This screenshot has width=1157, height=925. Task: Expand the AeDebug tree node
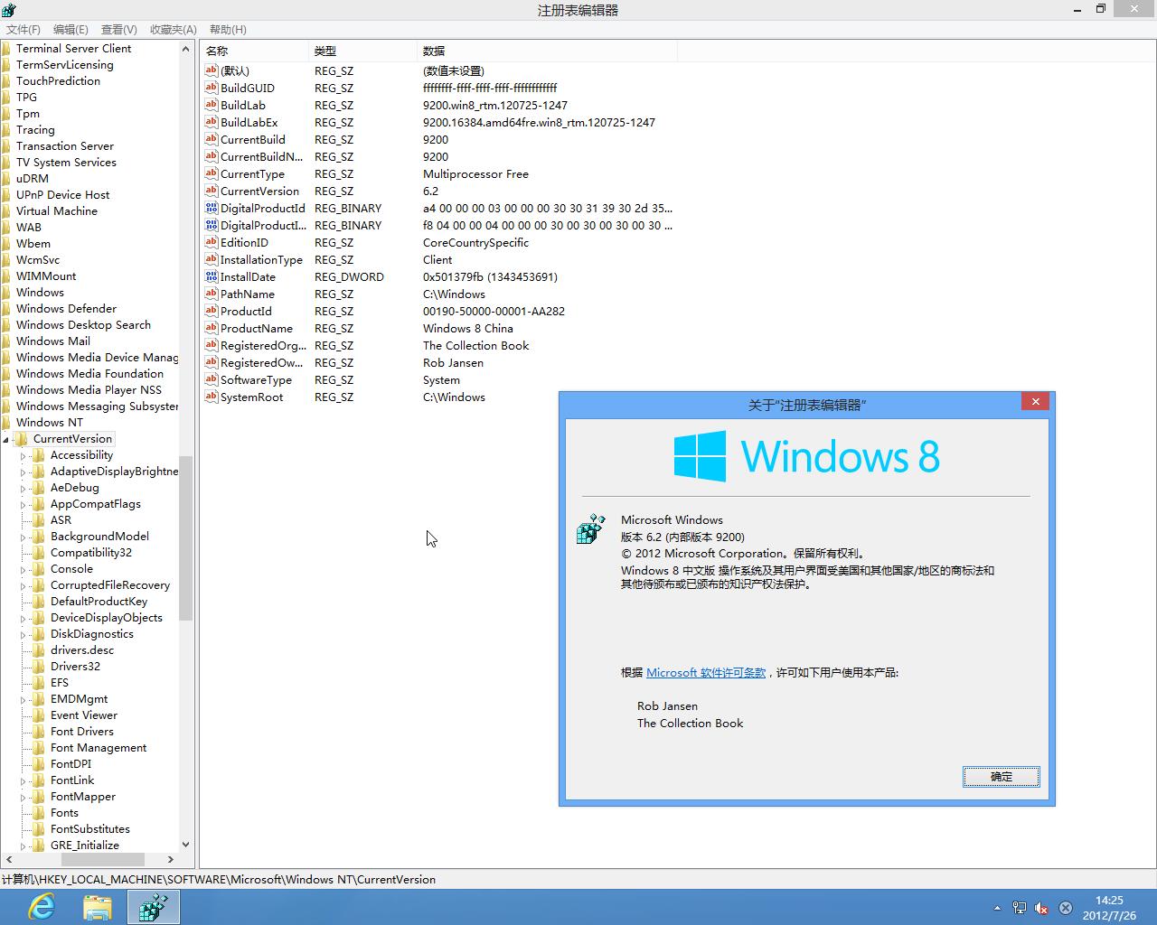coord(24,489)
